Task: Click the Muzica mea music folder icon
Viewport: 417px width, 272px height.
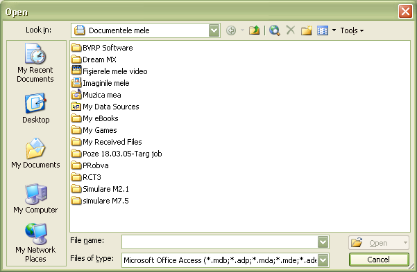Action: point(76,94)
